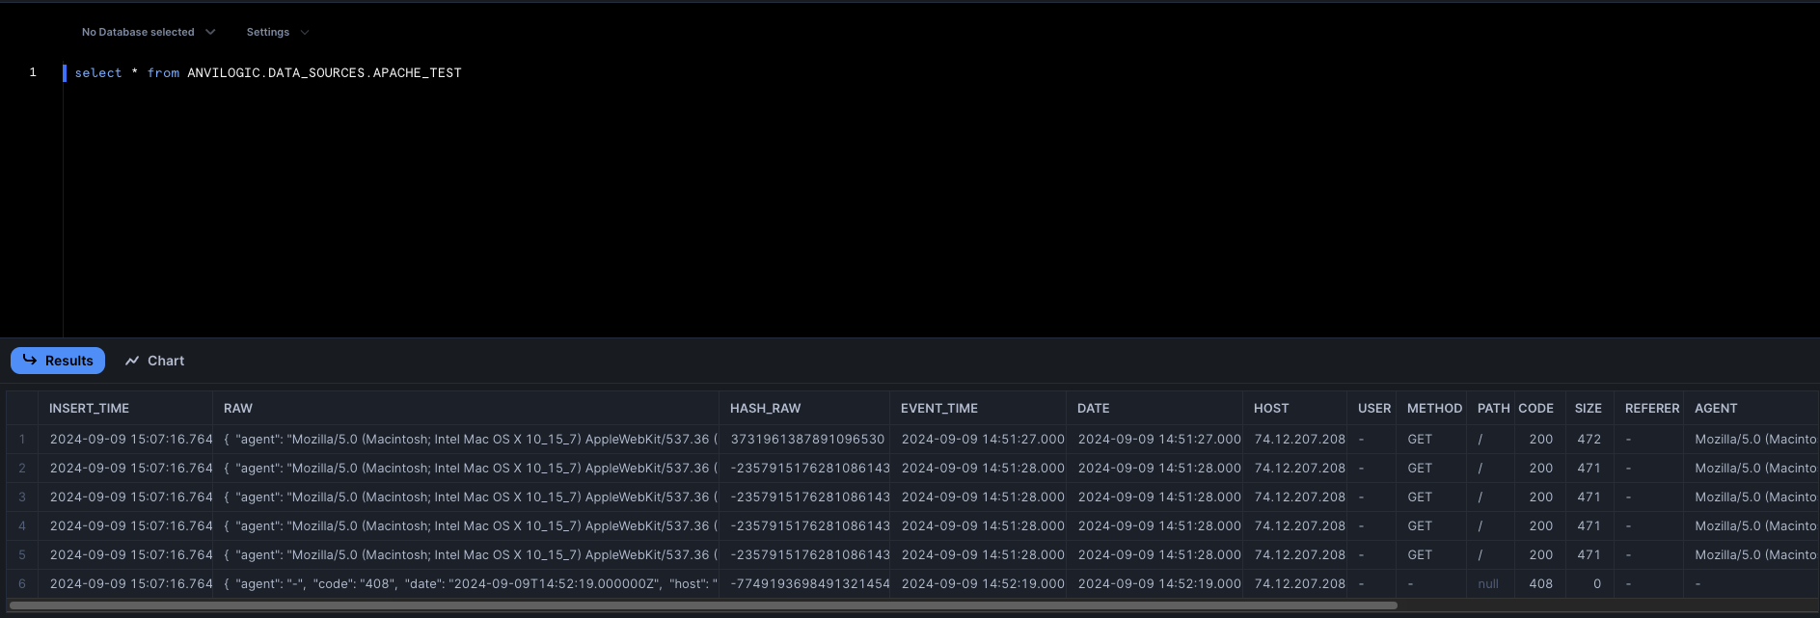1820x618 pixels.
Task: Click the REFERER column header
Action: click(1651, 409)
